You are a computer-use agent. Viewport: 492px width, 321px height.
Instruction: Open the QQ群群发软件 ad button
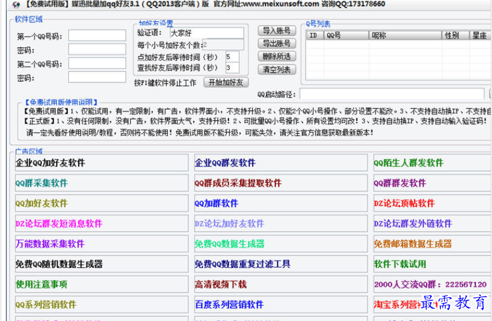pos(433,183)
